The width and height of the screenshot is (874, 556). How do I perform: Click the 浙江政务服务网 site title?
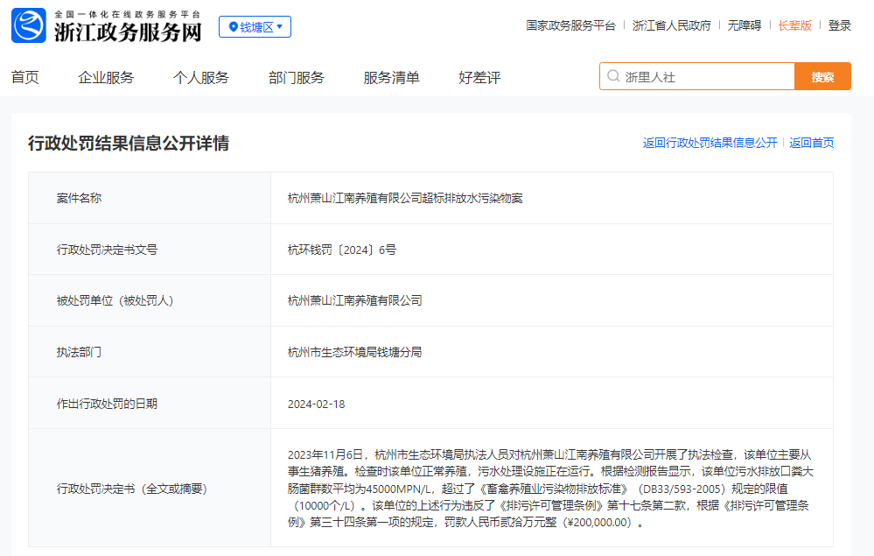coord(128,32)
